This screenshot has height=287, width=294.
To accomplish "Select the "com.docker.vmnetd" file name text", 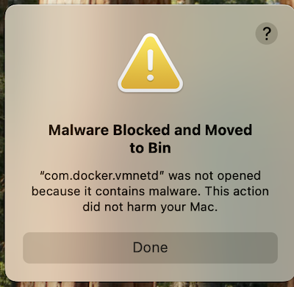I will [x=102, y=176].
